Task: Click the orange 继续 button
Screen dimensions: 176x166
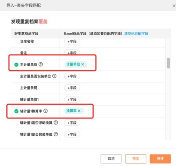Action: (x=160, y=159)
